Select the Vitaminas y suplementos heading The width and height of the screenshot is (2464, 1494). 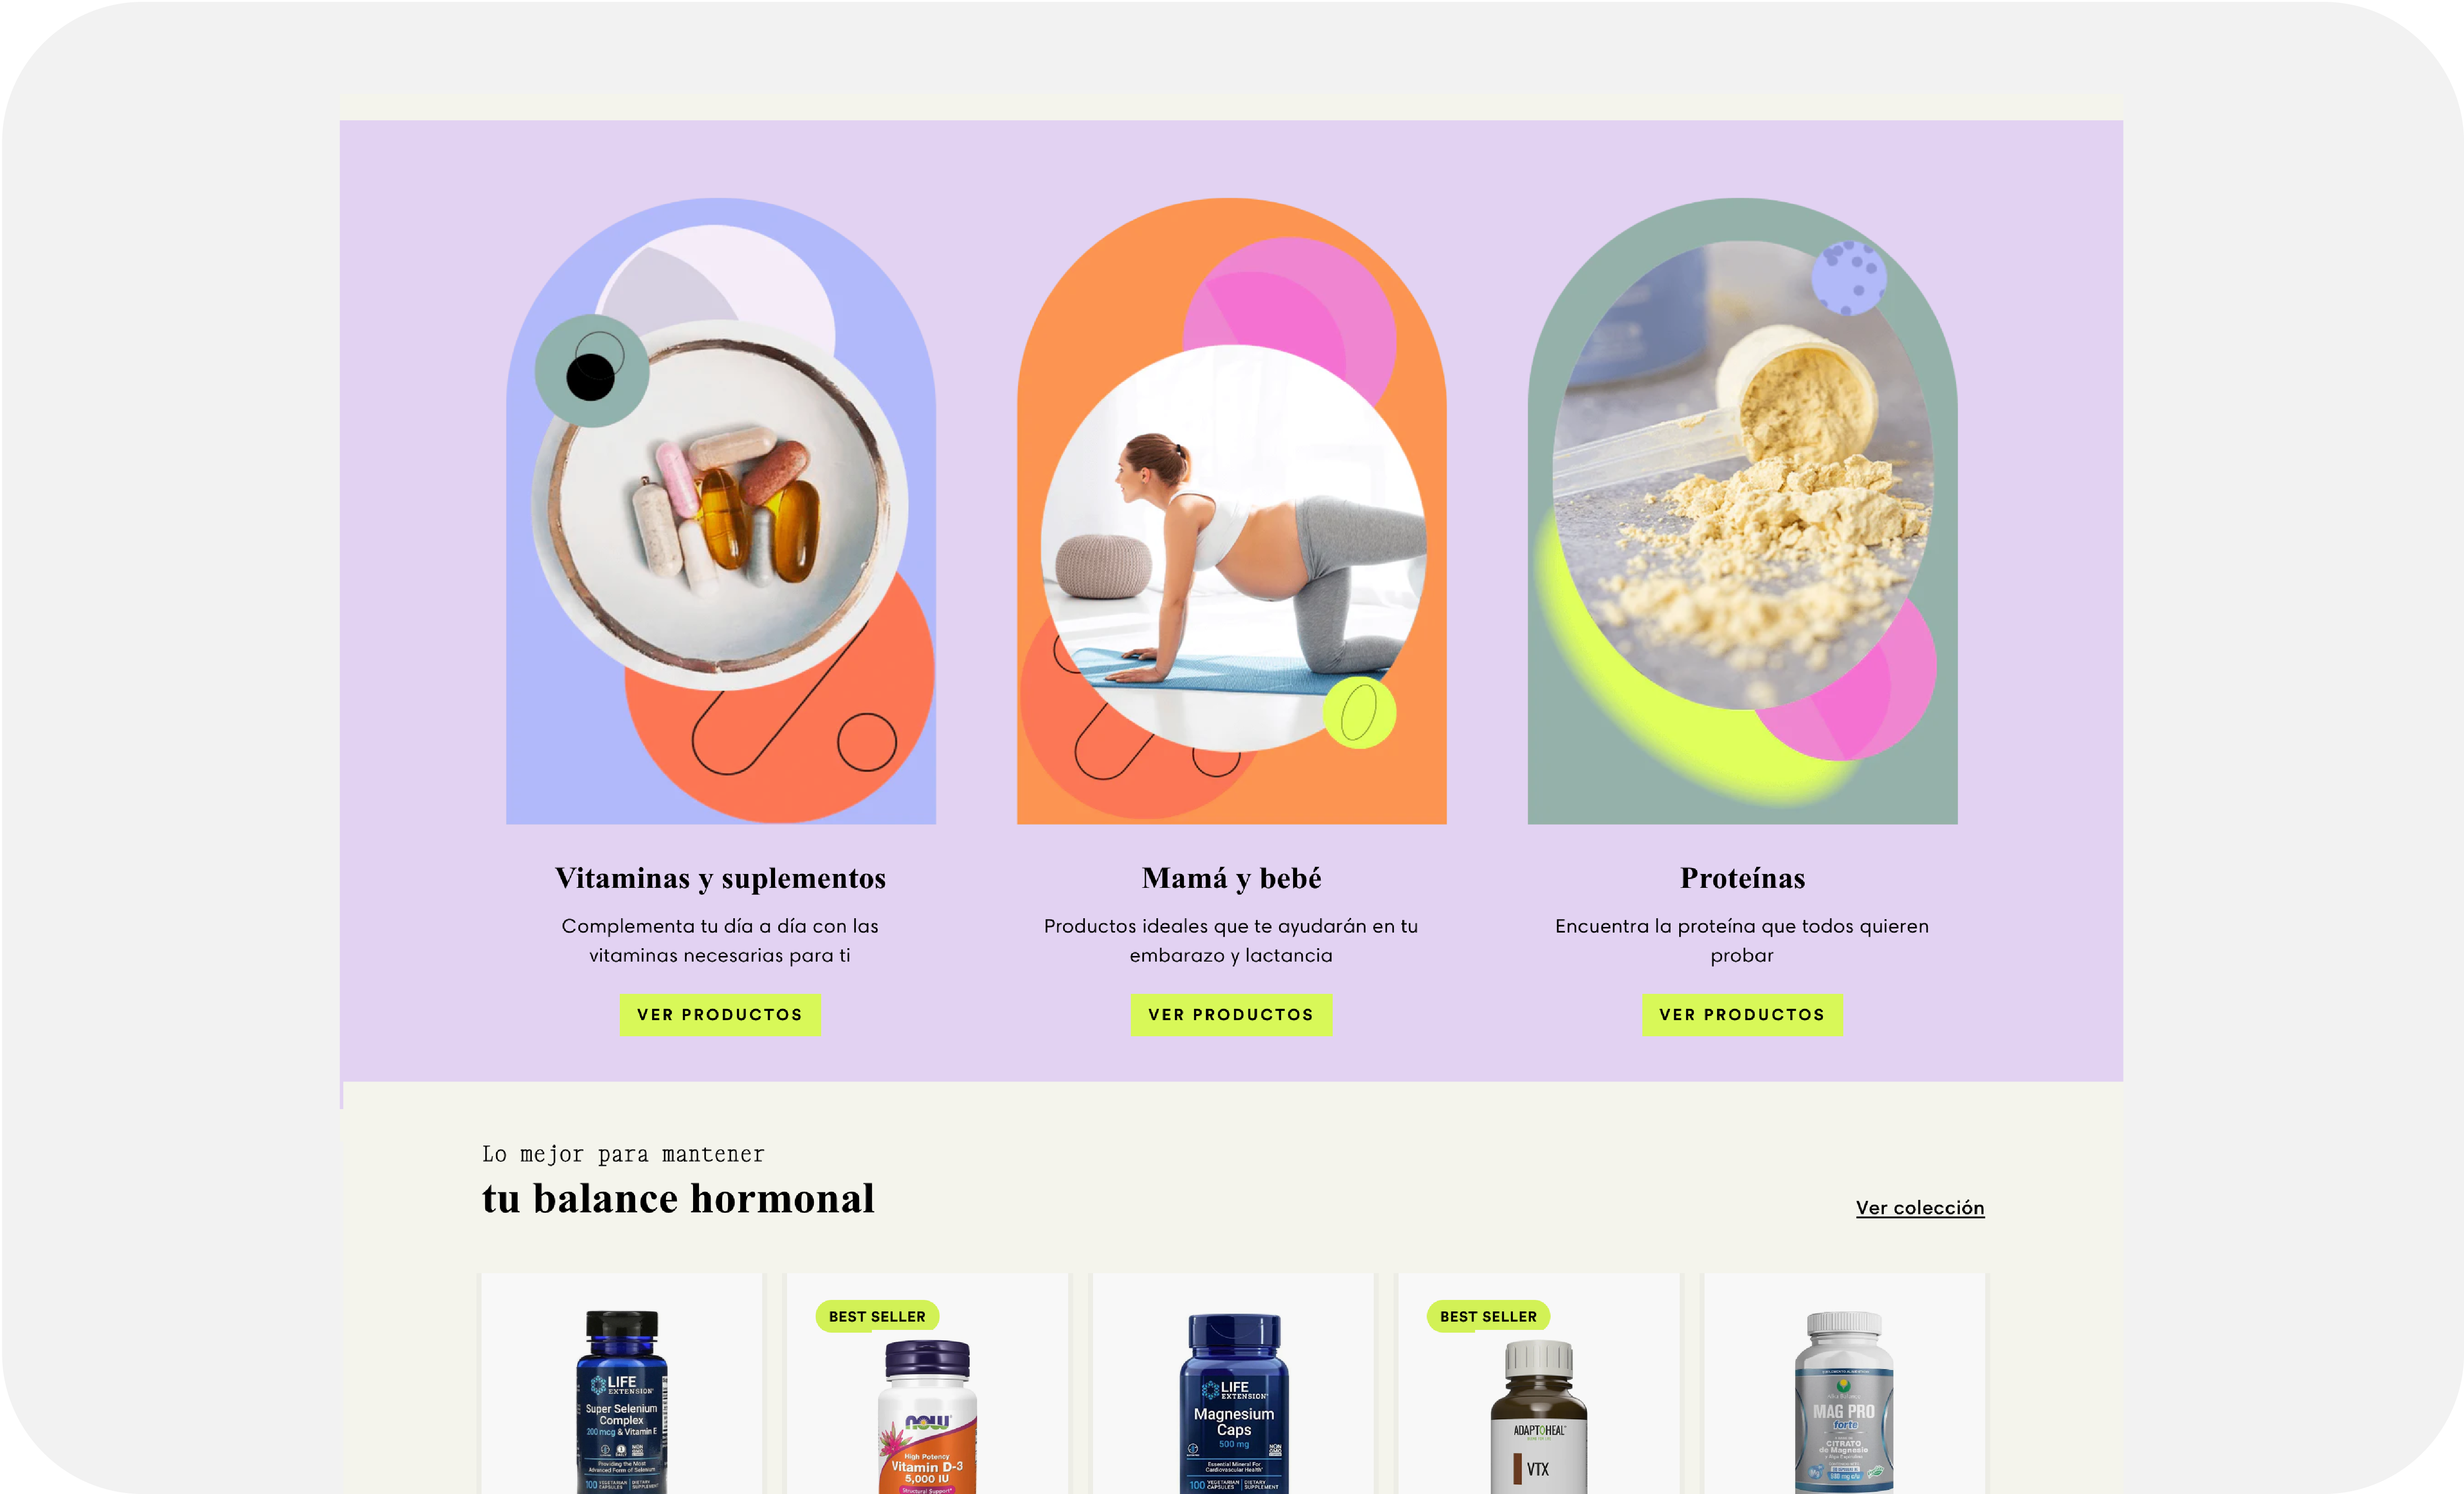[720, 878]
